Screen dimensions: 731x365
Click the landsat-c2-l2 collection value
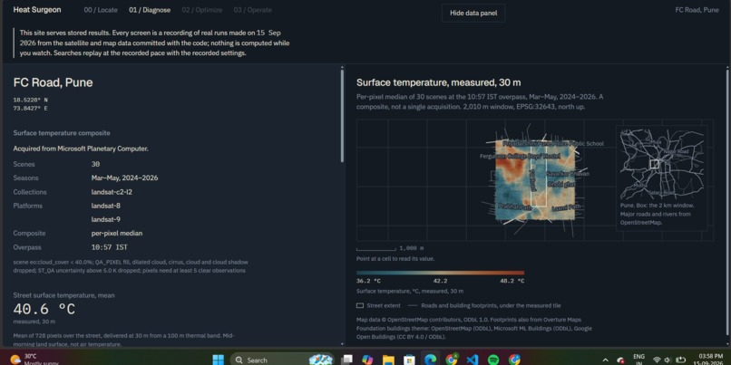tap(112, 192)
